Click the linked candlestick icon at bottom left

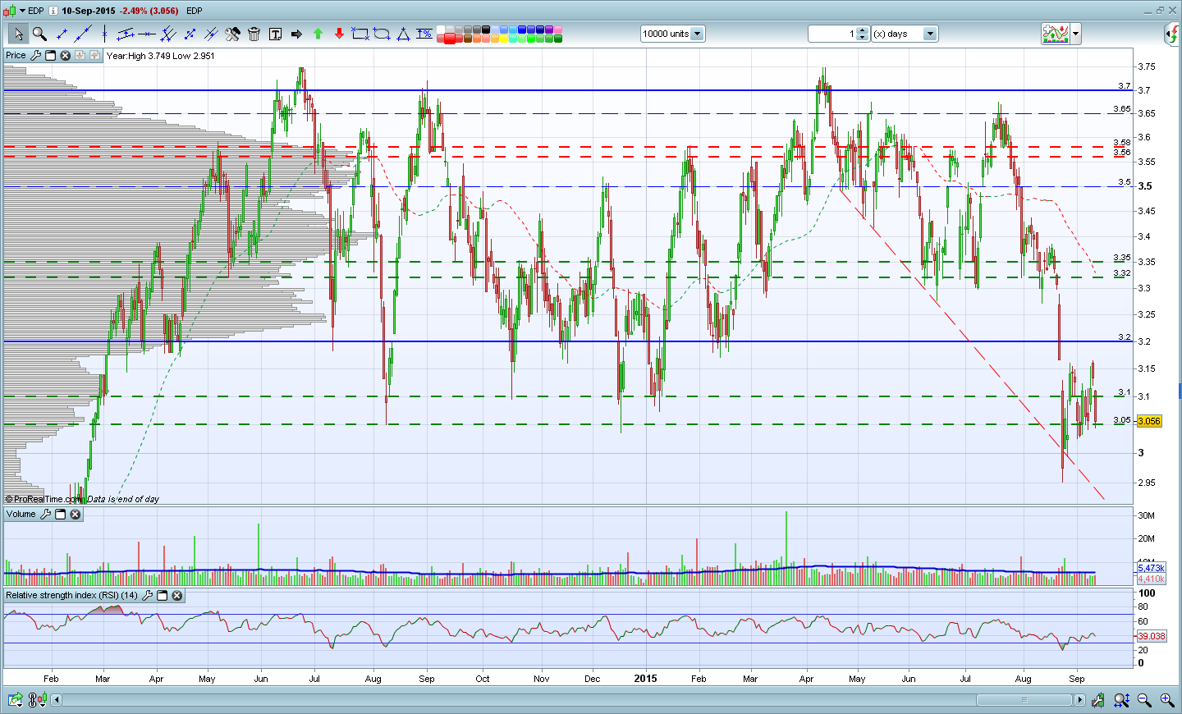37,700
